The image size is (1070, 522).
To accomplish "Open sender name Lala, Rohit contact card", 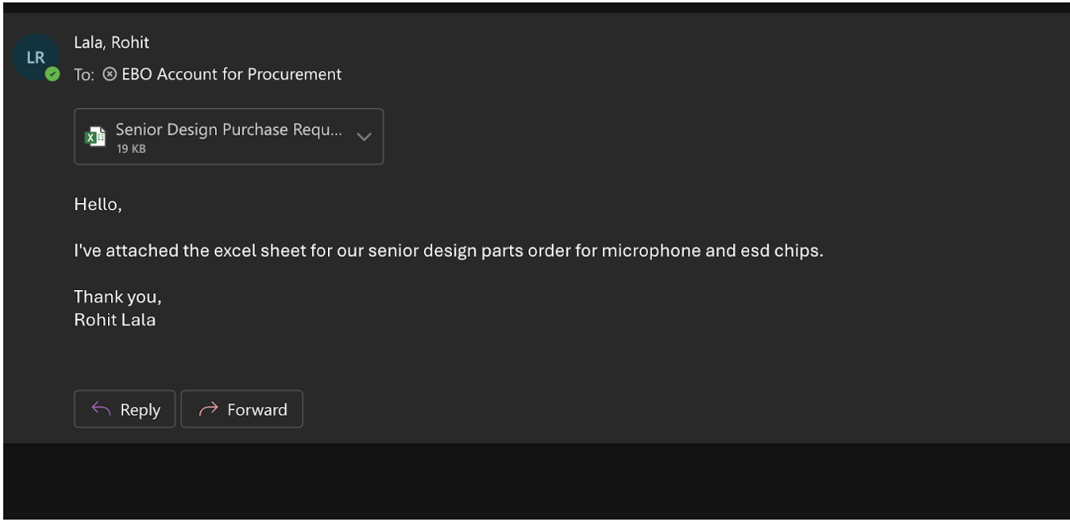I will (111, 43).
